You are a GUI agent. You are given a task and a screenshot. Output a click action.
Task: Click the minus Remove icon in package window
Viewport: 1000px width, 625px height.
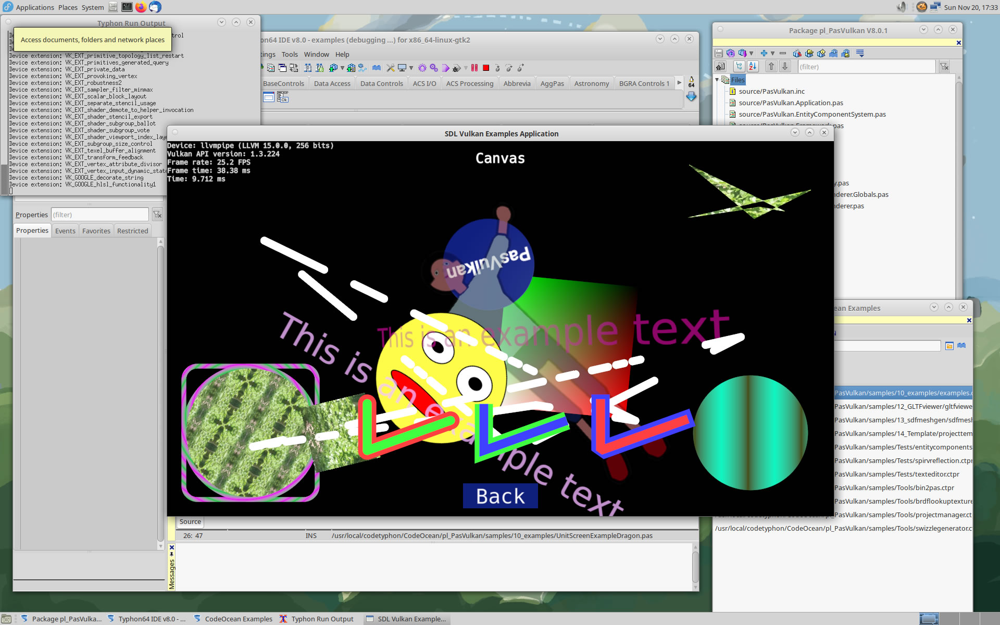(783, 53)
